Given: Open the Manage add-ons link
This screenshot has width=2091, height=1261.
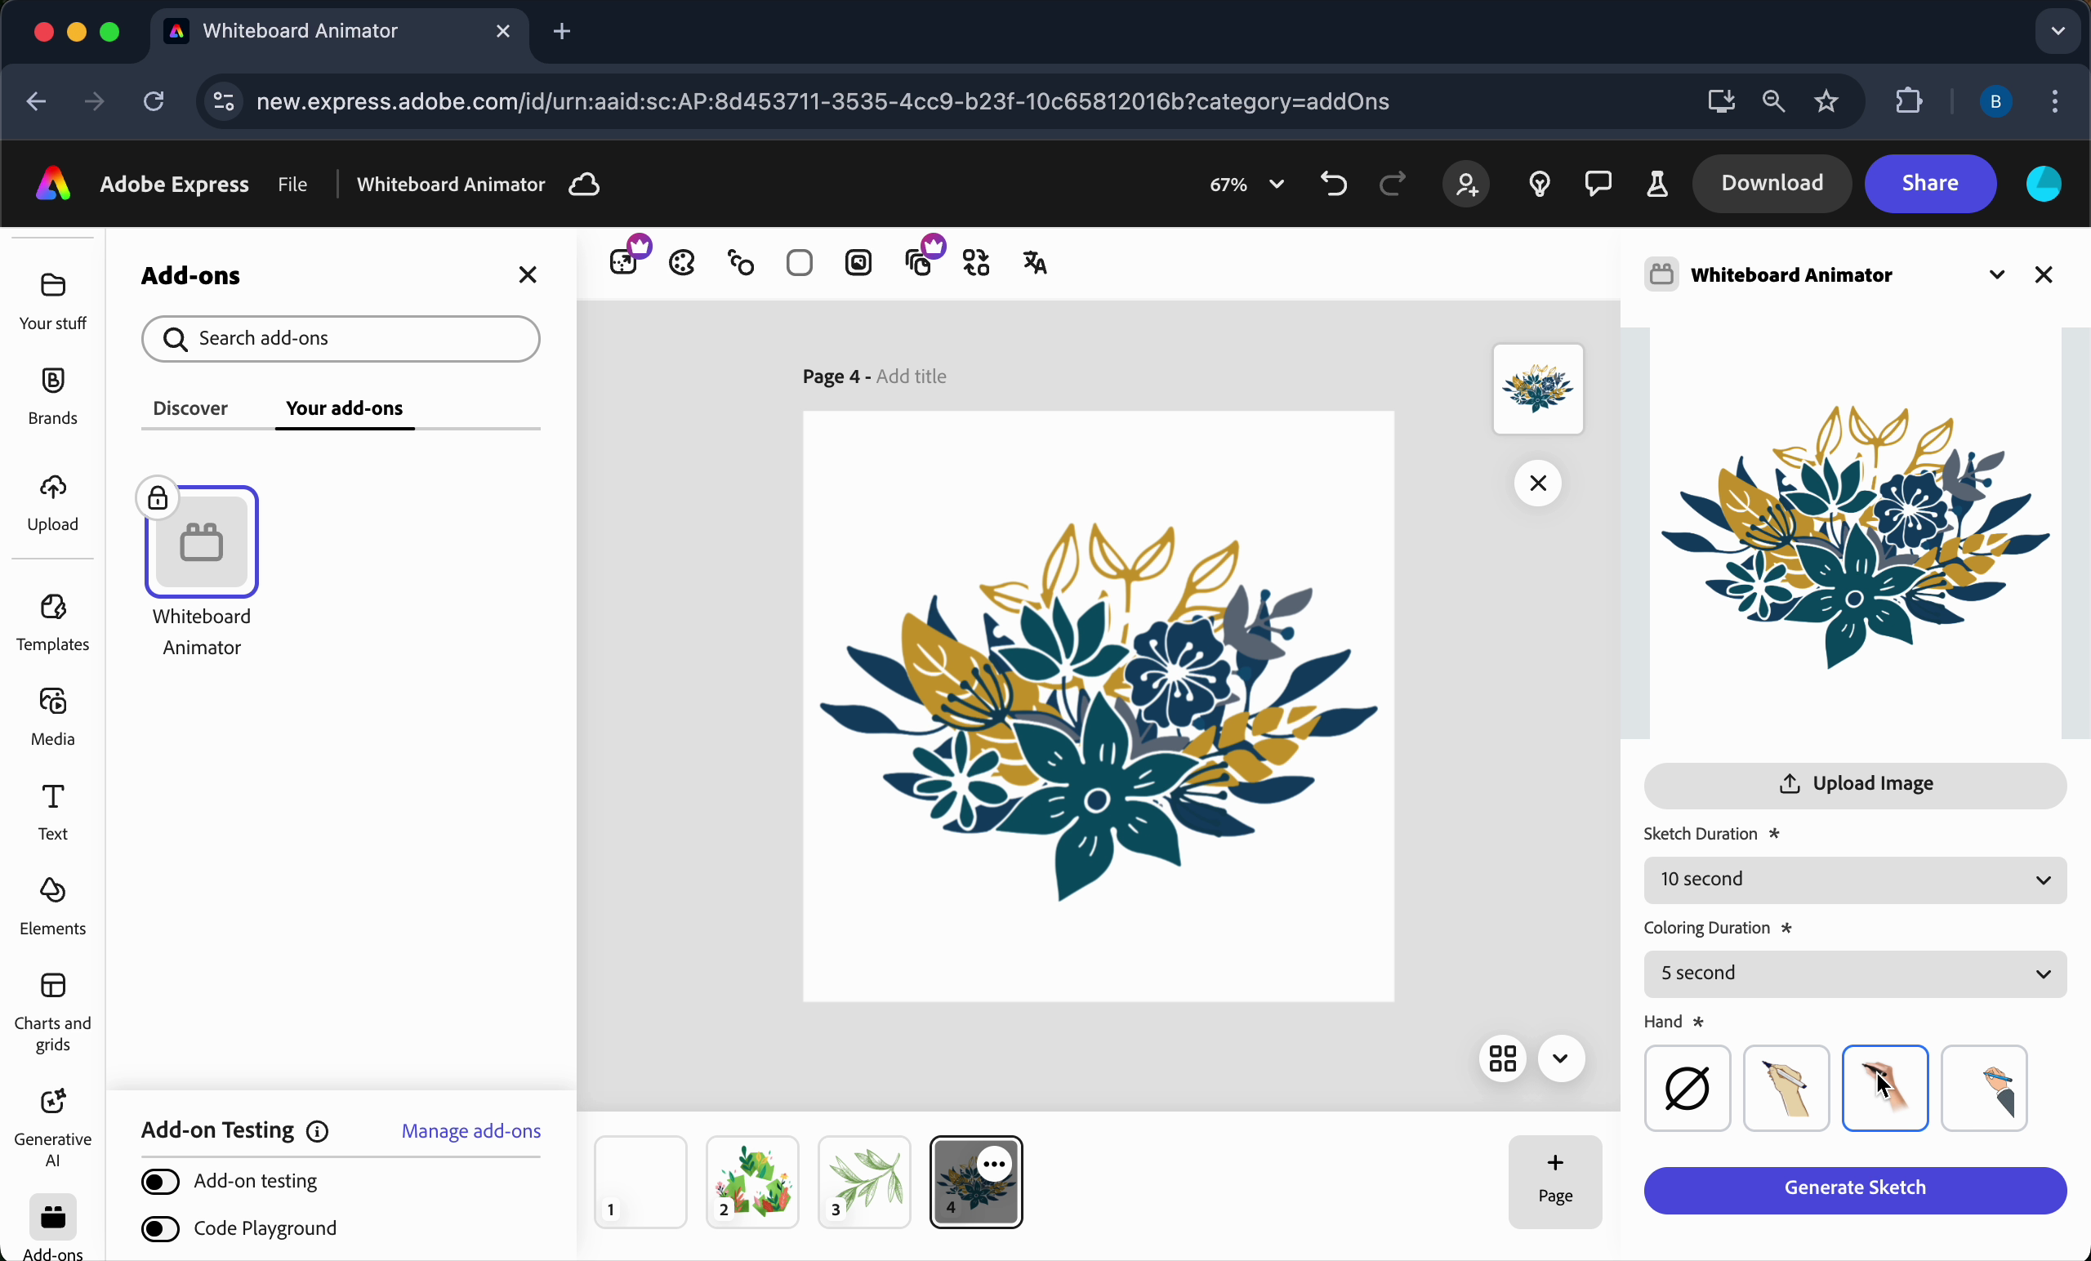Looking at the screenshot, I should pos(471,1131).
